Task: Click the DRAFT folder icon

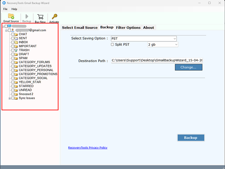Action: pos(16,54)
